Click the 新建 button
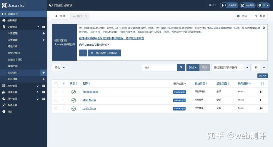 pos(60,16)
